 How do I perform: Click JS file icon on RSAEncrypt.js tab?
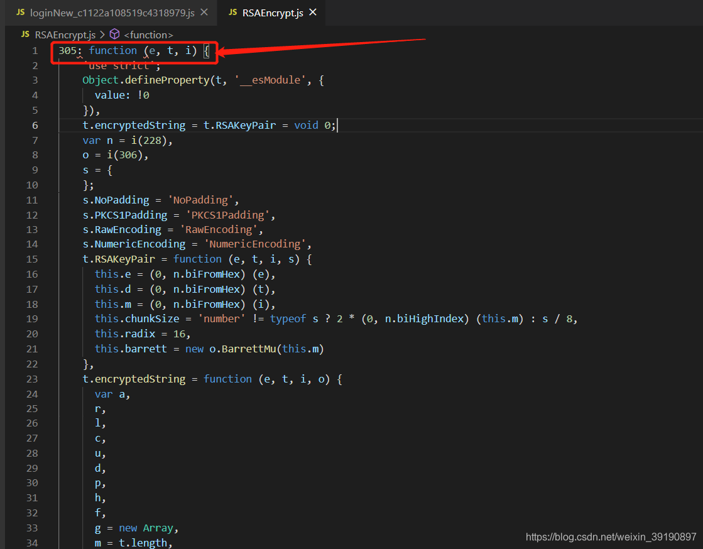tap(232, 13)
